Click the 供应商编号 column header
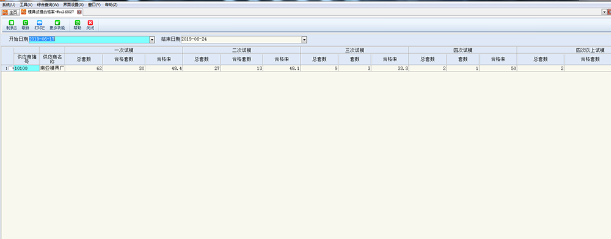 click(26, 59)
